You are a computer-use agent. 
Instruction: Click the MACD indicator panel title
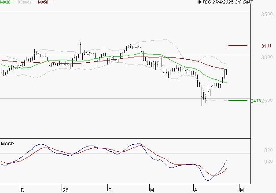pos(7,143)
